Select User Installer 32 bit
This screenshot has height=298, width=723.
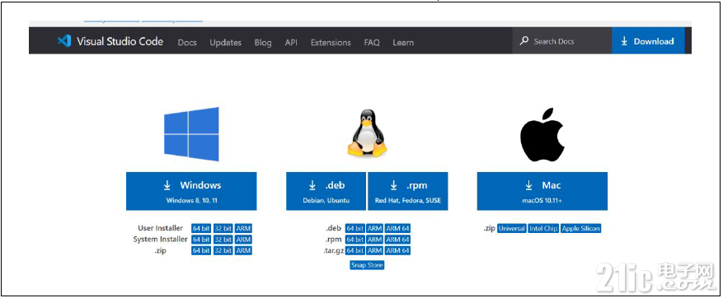[x=223, y=229]
